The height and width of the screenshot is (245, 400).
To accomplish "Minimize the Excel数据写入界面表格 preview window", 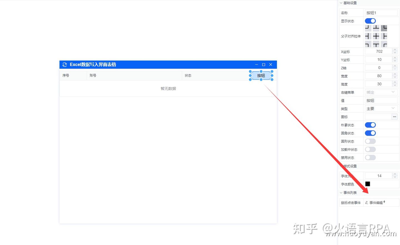I will [x=256, y=64].
